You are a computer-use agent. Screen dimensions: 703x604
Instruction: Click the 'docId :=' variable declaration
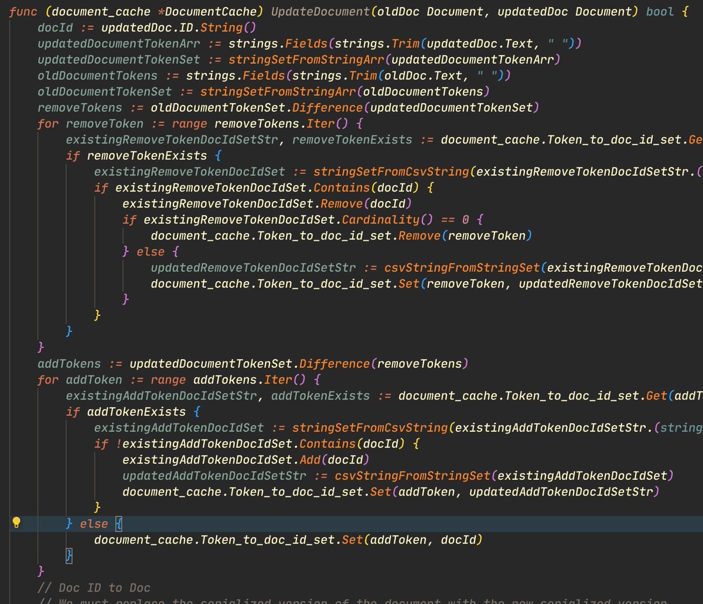tap(66, 28)
